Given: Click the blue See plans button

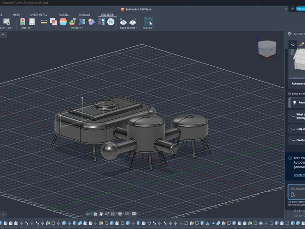Looking at the screenshot, I should [x=300, y=9].
